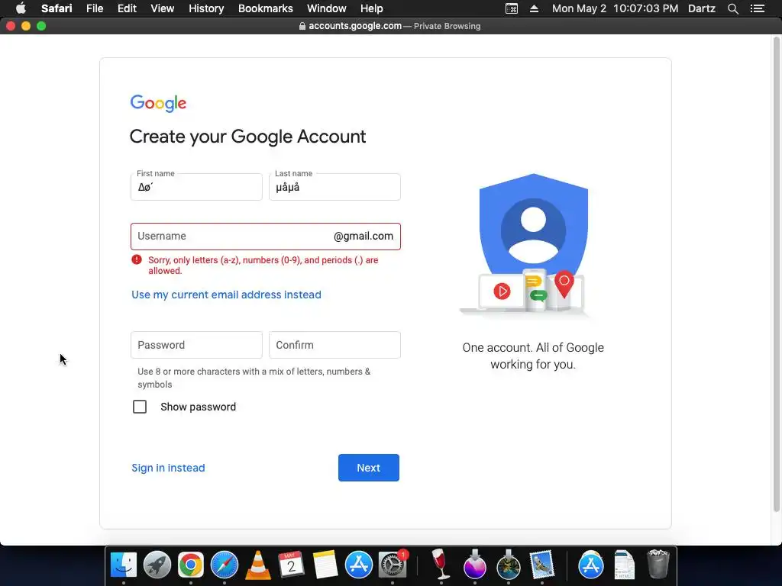Open the View menu
The image size is (782, 586).
[x=162, y=8]
